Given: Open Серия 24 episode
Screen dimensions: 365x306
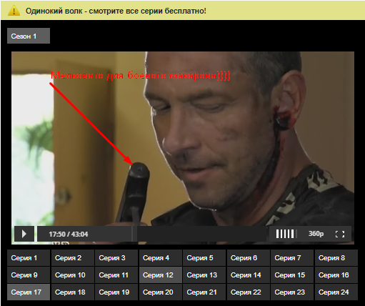Looking at the screenshot, I should click(x=336, y=292).
